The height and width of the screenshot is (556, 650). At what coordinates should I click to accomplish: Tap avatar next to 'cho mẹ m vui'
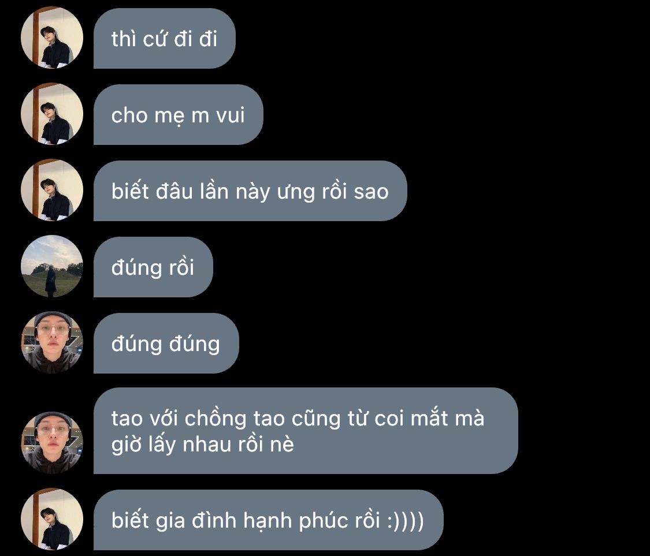click(x=52, y=114)
